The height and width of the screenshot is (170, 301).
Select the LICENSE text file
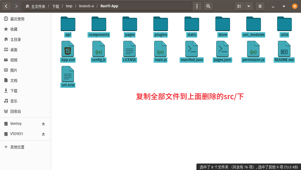[130, 49]
